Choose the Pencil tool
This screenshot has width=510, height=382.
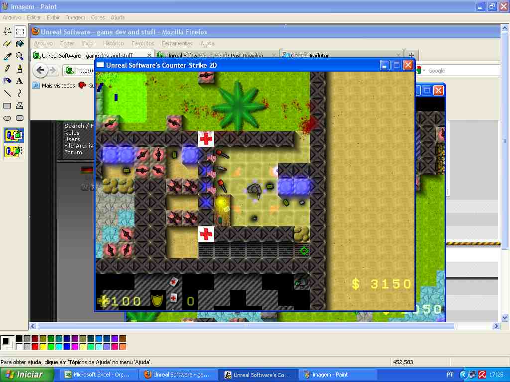pos(7,68)
